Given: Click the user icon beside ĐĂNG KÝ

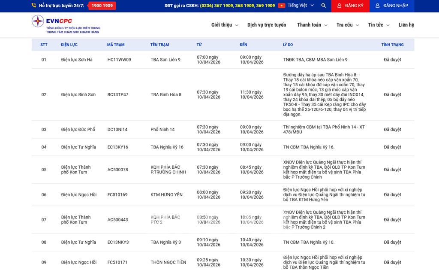Looking at the screenshot, I should coord(340,6).
